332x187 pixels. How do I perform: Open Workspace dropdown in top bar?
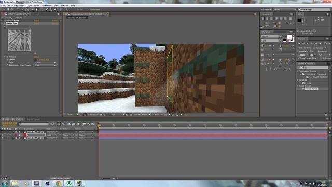(284, 10)
